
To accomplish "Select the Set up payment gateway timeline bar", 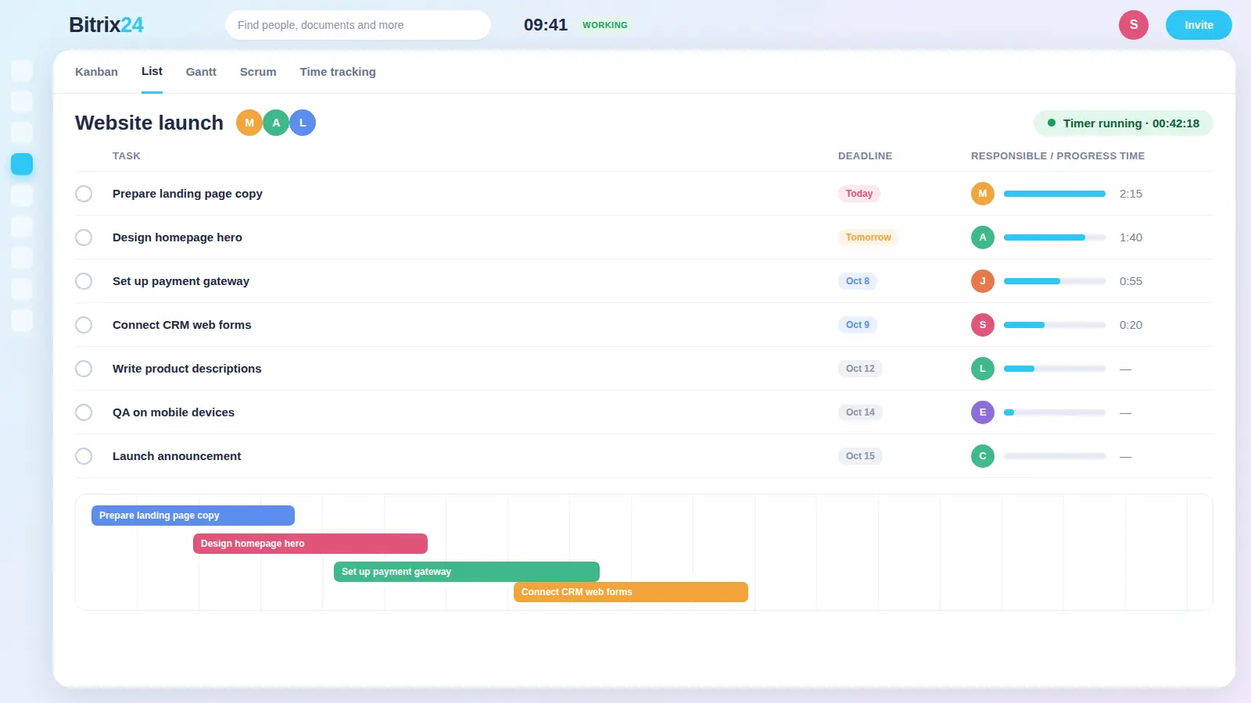I will [x=467, y=572].
